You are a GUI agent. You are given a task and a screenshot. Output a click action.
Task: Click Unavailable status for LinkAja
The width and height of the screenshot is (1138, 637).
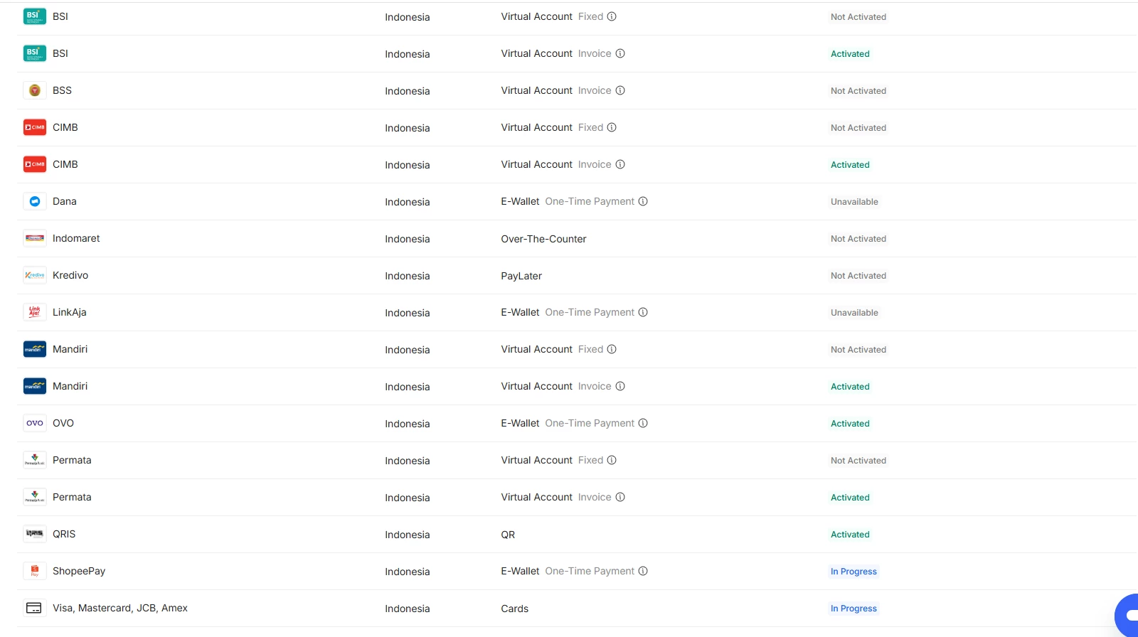click(854, 313)
